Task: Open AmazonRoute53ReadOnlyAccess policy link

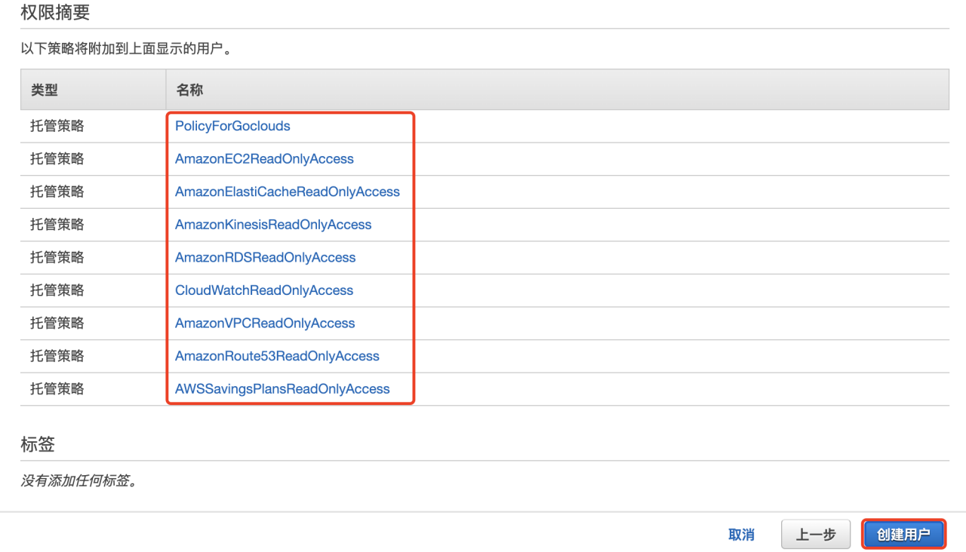Action: pyautogui.click(x=277, y=356)
